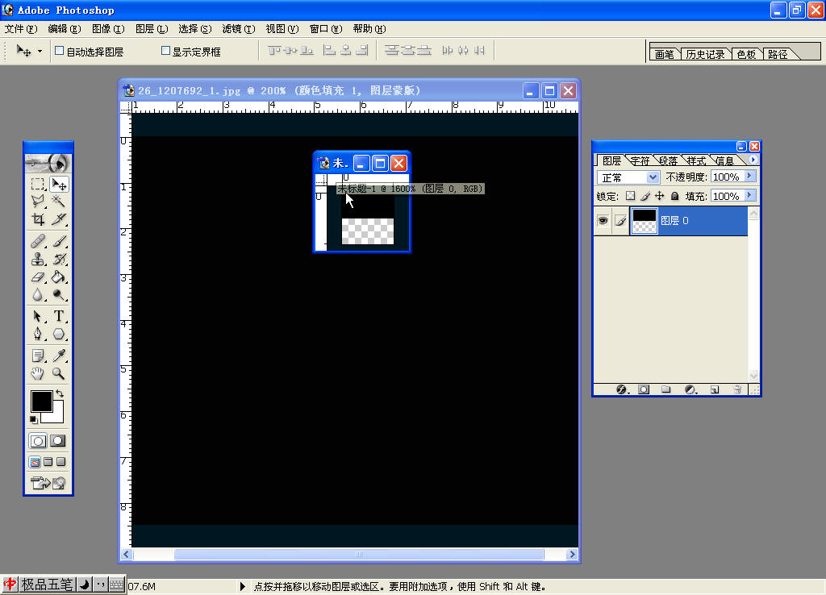
Task: Select the Dodge tool
Action: (x=58, y=295)
